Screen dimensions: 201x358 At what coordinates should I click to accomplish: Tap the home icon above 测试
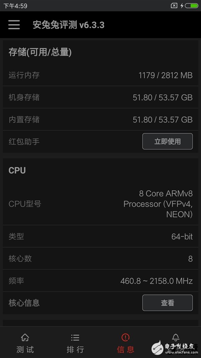coord(25,338)
